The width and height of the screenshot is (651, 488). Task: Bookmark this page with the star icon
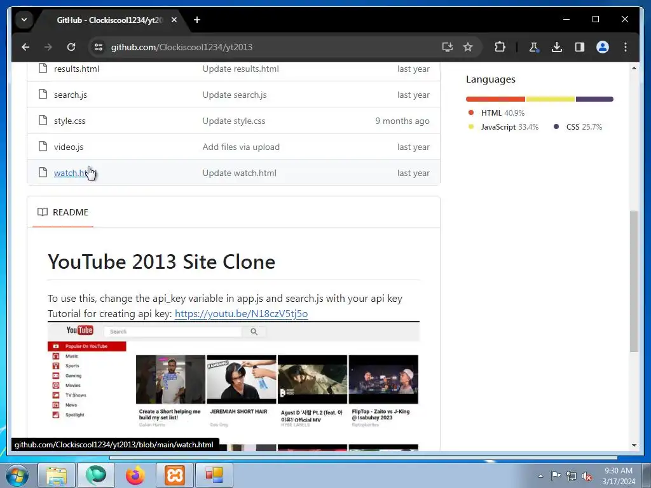pos(468,47)
